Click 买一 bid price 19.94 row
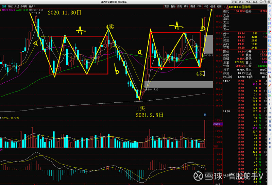This screenshot has height=185, width=272. (x=245, y=33)
